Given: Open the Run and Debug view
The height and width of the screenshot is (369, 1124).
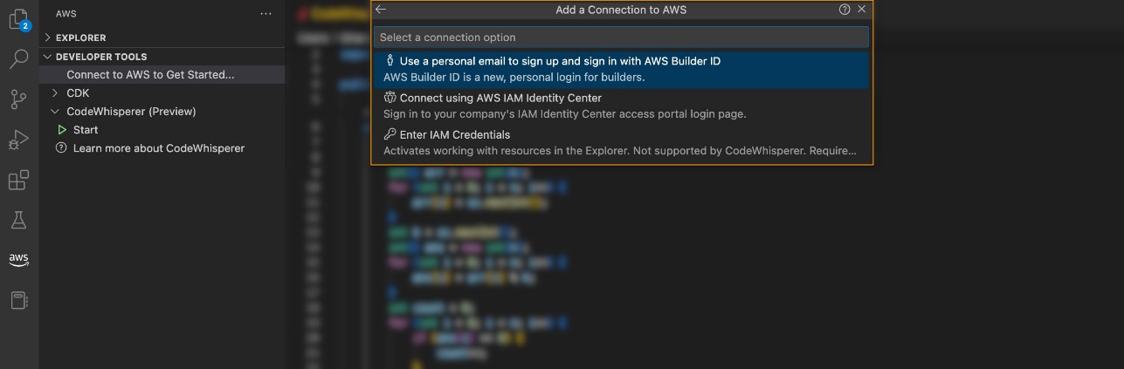Looking at the screenshot, I should click(18, 140).
